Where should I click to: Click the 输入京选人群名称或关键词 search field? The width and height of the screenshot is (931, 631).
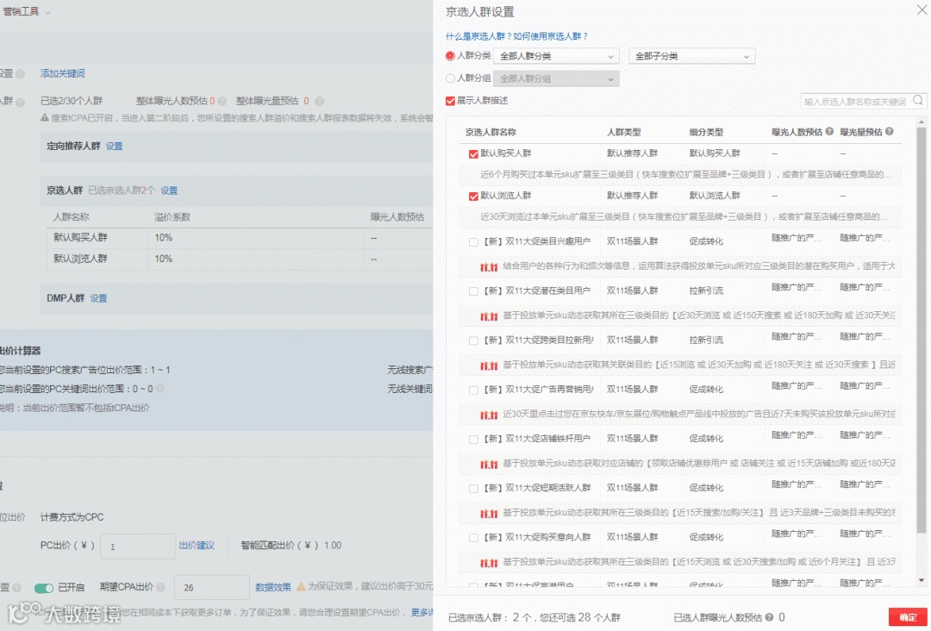(x=855, y=102)
